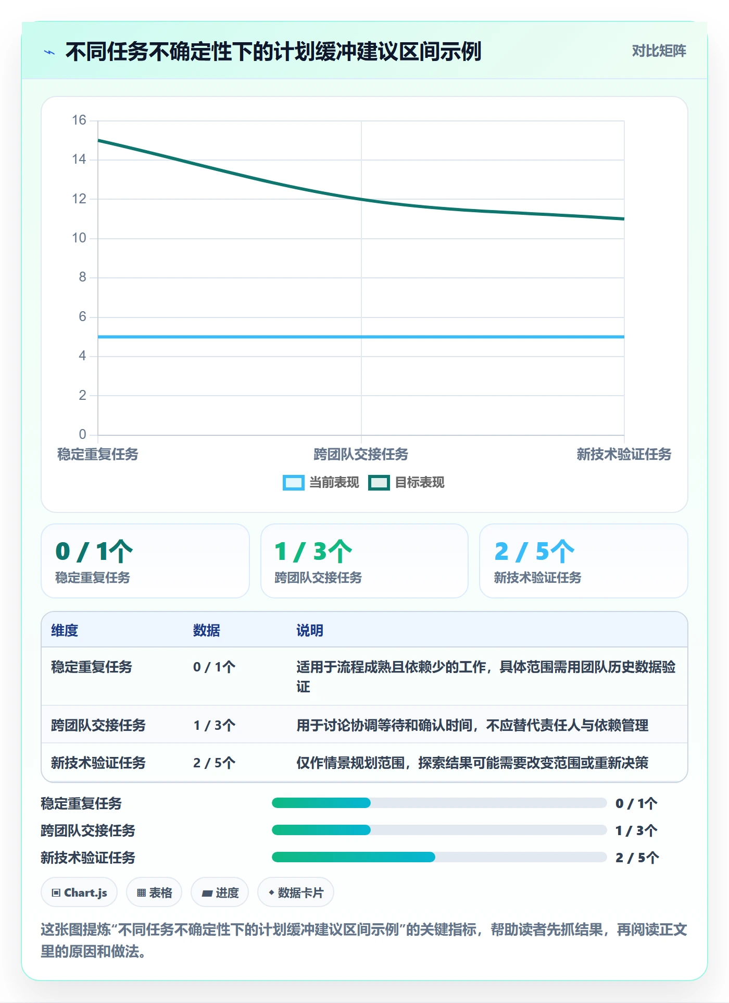
Task: Open the 0 / 1个 稳定重复任务 card
Action: point(145,561)
